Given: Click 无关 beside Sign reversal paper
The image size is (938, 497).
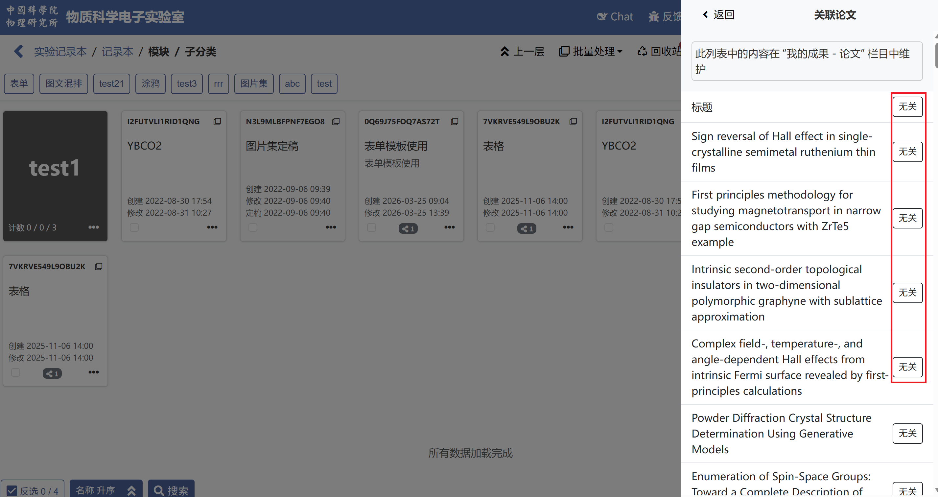Looking at the screenshot, I should coord(907,152).
